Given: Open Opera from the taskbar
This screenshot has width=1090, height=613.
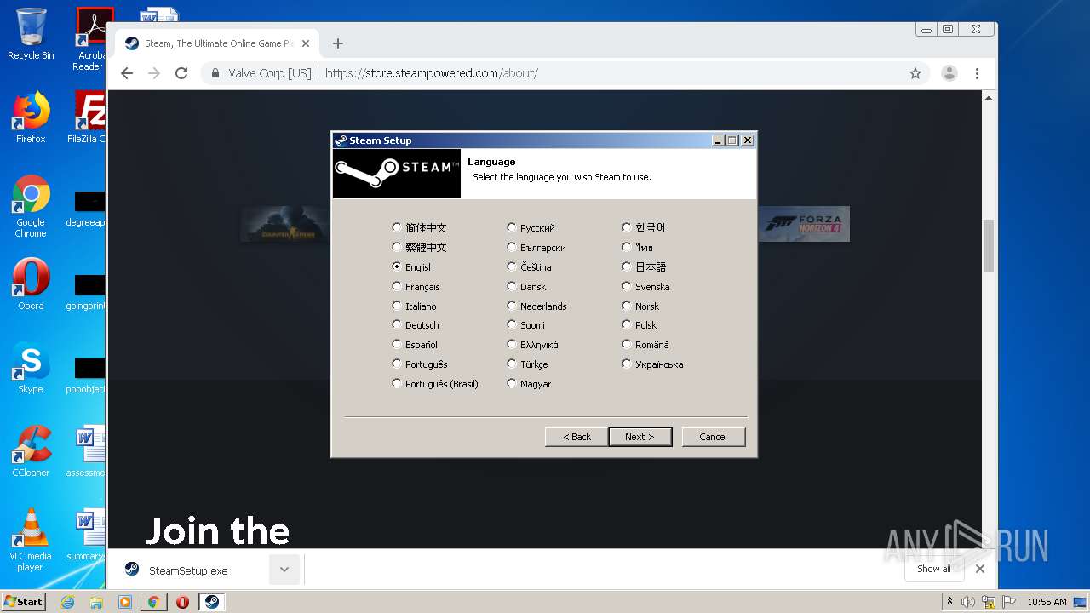Looking at the screenshot, I should 182,602.
